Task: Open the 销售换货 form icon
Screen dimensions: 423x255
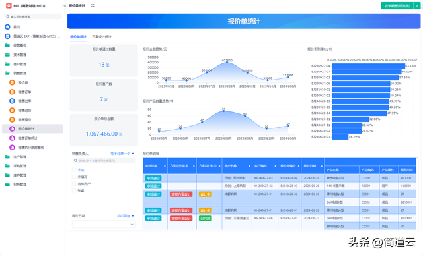Action: (x=12, y=119)
